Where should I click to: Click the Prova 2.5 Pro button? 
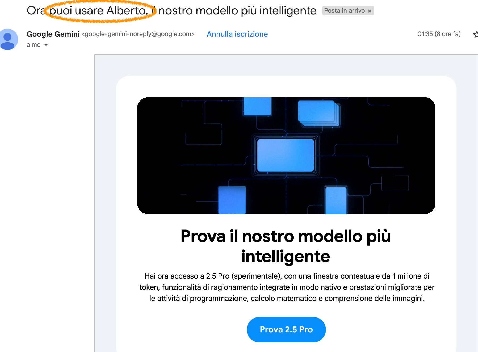click(286, 329)
